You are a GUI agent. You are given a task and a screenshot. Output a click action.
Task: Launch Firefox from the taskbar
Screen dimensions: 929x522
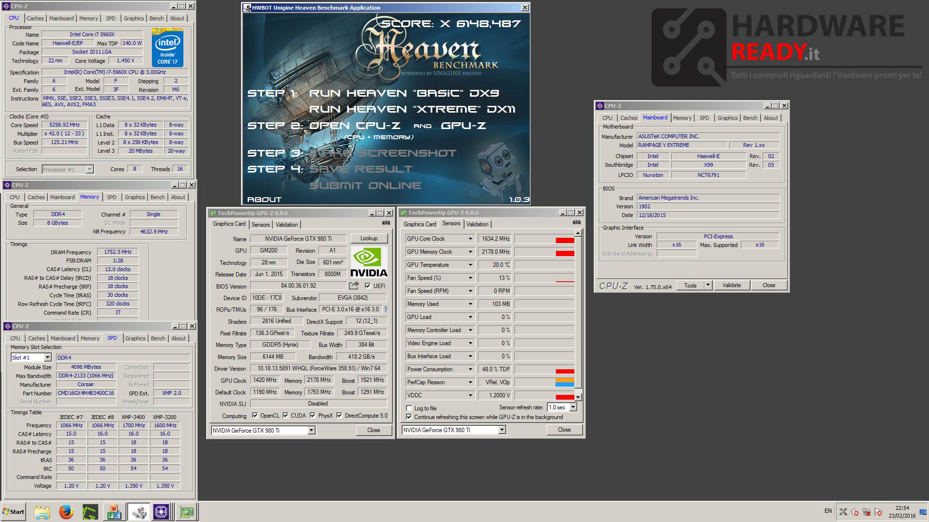(x=66, y=512)
